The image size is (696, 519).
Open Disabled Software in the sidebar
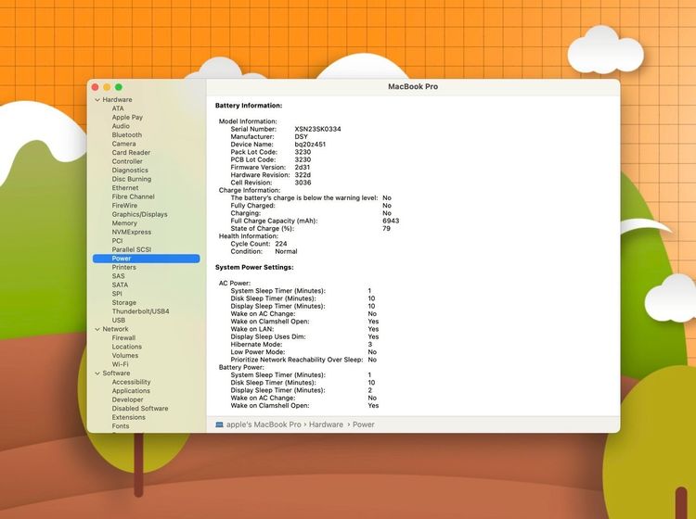(140, 409)
